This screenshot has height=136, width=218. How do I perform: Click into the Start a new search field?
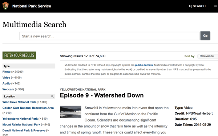[109, 36]
